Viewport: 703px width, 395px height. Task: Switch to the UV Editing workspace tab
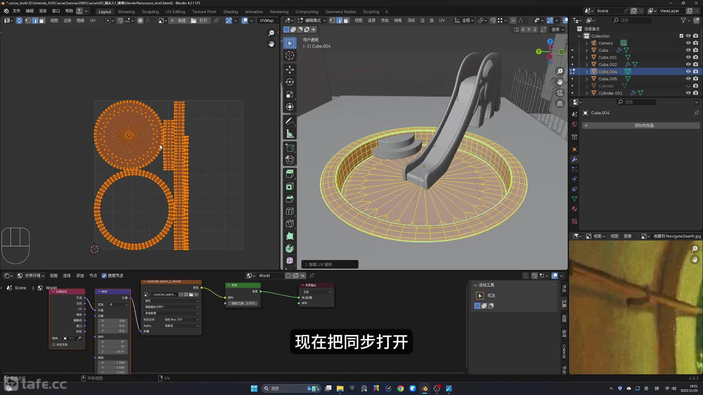(x=175, y=12)
